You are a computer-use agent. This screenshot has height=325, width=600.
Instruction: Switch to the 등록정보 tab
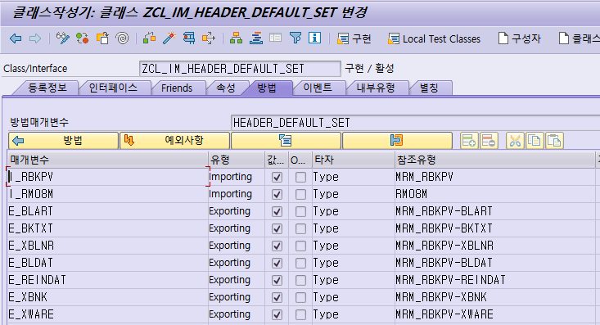tap(47, 88)
